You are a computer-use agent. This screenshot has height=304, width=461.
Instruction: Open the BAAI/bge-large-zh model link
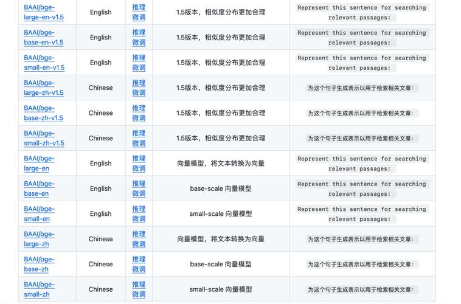point(40,239)
